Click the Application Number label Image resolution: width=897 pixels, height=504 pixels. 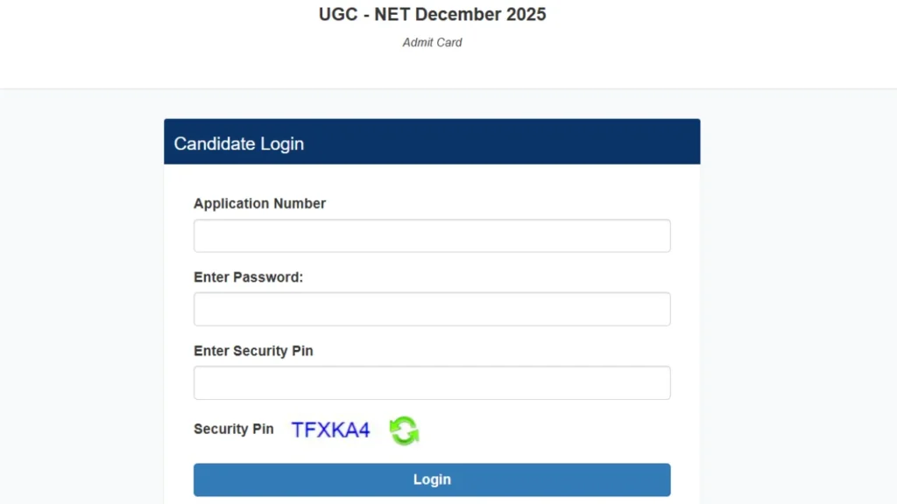coord(259,203)
